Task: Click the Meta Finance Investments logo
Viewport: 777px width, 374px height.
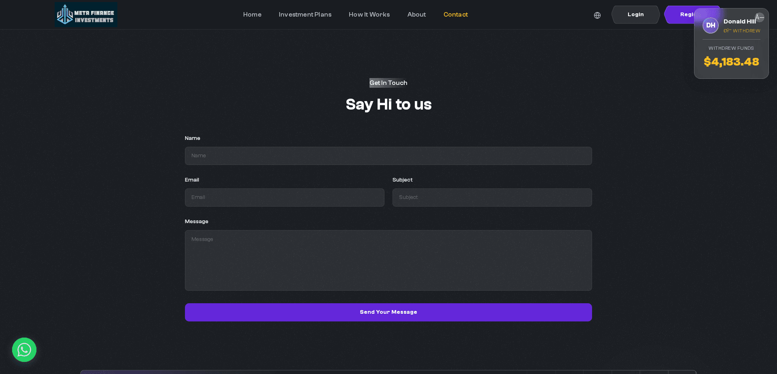Action: (x=86, y=15)
